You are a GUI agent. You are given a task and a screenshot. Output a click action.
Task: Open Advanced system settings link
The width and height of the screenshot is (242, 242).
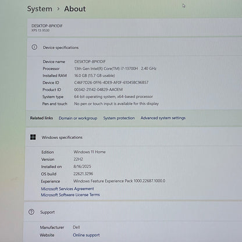click(x=163, y=118)
